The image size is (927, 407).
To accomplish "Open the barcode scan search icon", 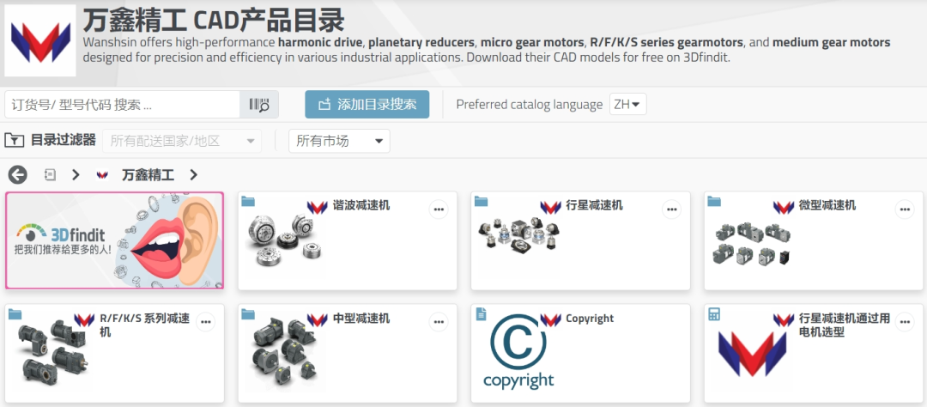I will [x=259, y=105].
